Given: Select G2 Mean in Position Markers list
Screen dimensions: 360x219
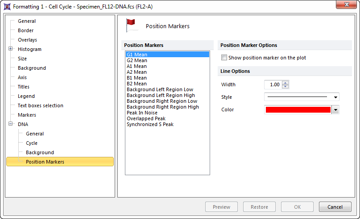Looking at the screenshot, I should [x=137, y=60].
